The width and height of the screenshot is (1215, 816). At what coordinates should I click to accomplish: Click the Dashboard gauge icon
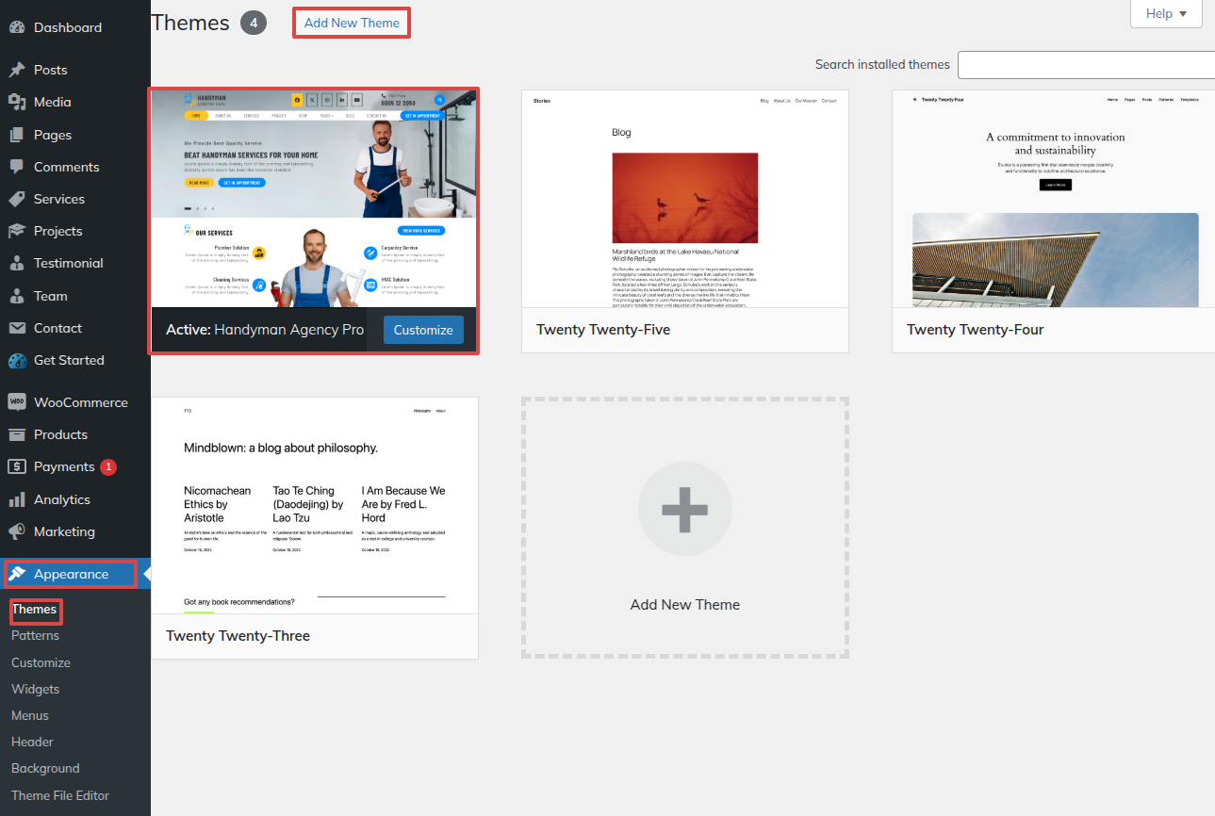(16, 27)
